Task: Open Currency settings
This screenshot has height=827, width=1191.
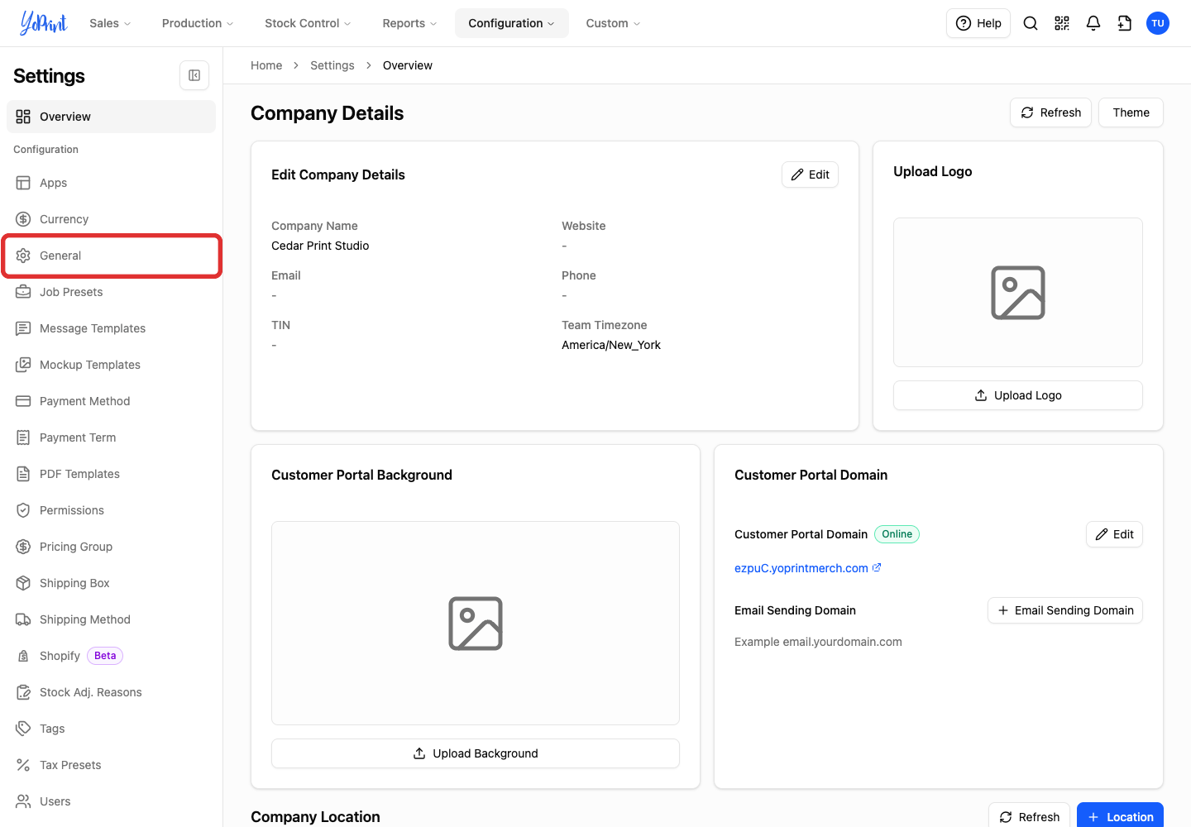Action: (111, 219)
